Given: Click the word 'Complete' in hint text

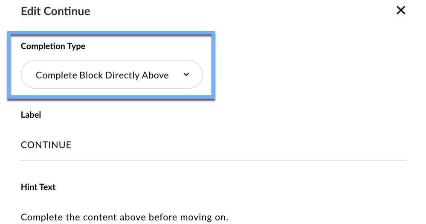Looking at the screenshot, I should pos(38,217).
